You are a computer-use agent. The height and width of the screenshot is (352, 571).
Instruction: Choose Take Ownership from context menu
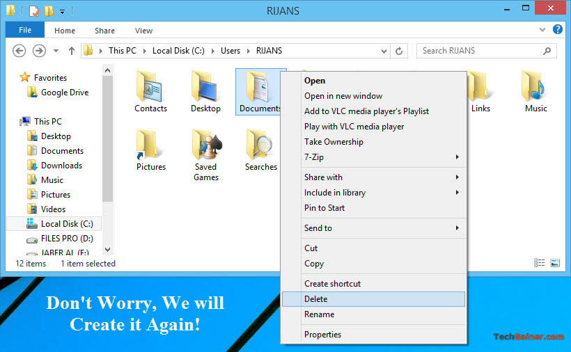pyautogui.click(x=374, y=142)
